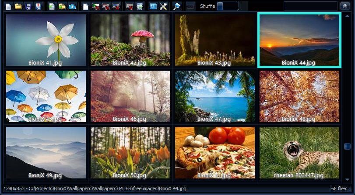Click the small dark button left of Shuffle
This screenshot has width=355, height=195.
[190, 7]
